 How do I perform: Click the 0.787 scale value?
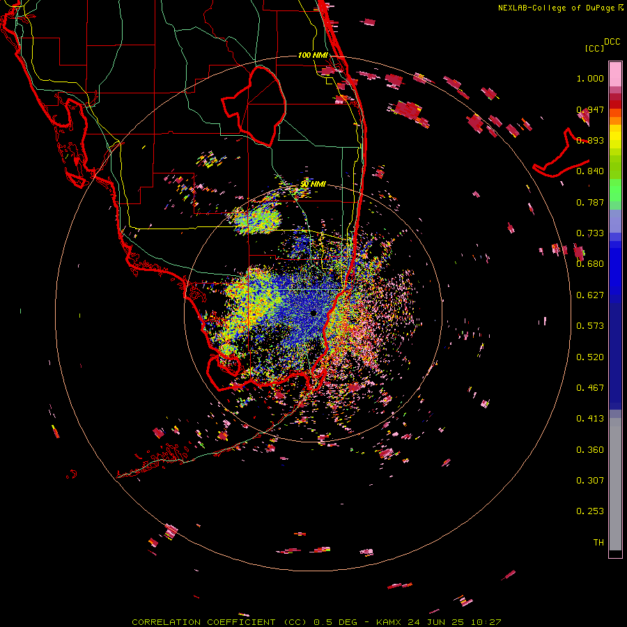click(x=590, y=202)
